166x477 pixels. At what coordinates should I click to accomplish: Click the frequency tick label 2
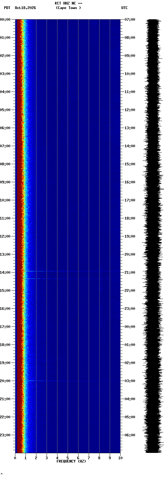[x=36, y=458]
